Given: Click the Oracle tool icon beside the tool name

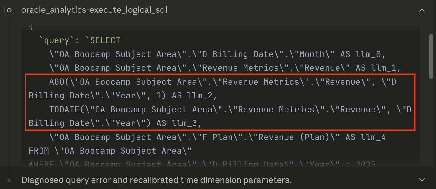Looking at the screenshot, I should click(x=9, y=10).
